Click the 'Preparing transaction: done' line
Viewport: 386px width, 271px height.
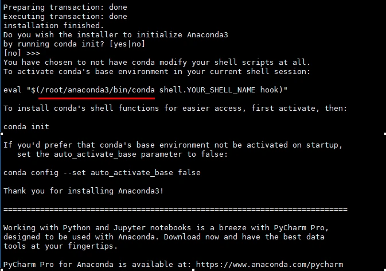(65, 7)
